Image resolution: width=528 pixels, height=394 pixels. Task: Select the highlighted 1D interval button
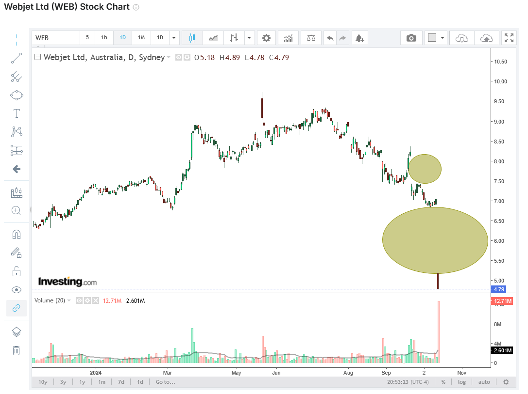(123, 38)
